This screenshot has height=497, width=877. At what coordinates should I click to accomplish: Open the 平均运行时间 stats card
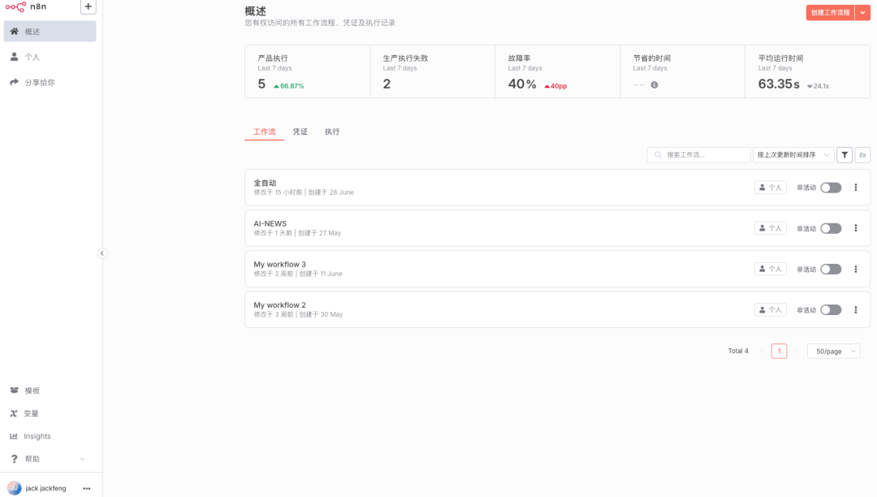click(x=808, y=71)
